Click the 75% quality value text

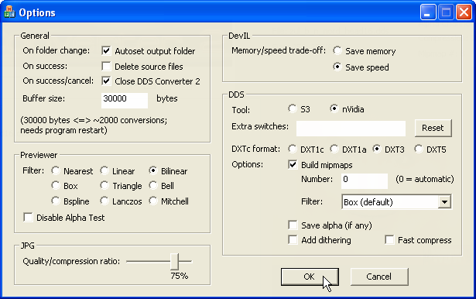point(179,276)
